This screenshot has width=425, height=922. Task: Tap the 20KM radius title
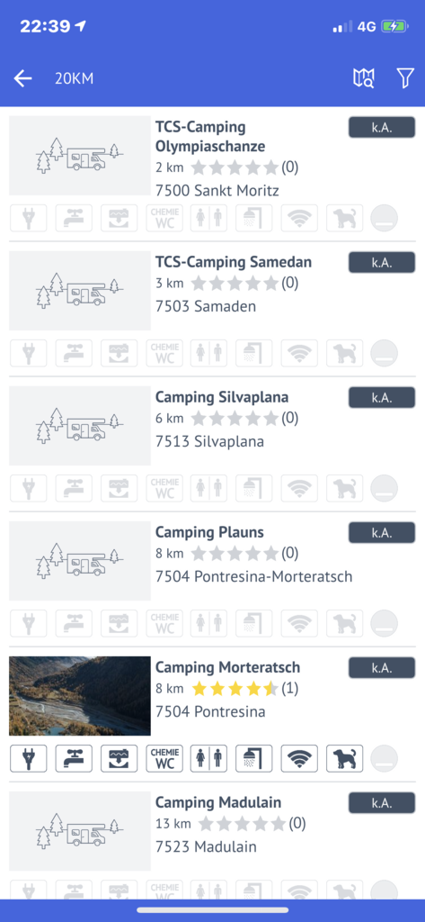pyautogui.click(x=74, y=78)
